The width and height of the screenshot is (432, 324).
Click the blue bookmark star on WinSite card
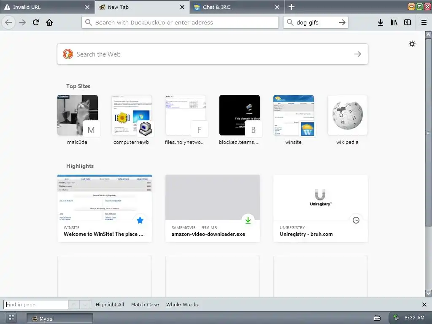click(140, 220)
